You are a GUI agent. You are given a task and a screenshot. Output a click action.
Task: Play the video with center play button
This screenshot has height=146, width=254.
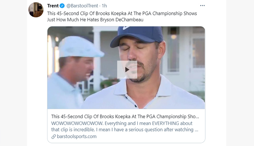pos(127,70)
